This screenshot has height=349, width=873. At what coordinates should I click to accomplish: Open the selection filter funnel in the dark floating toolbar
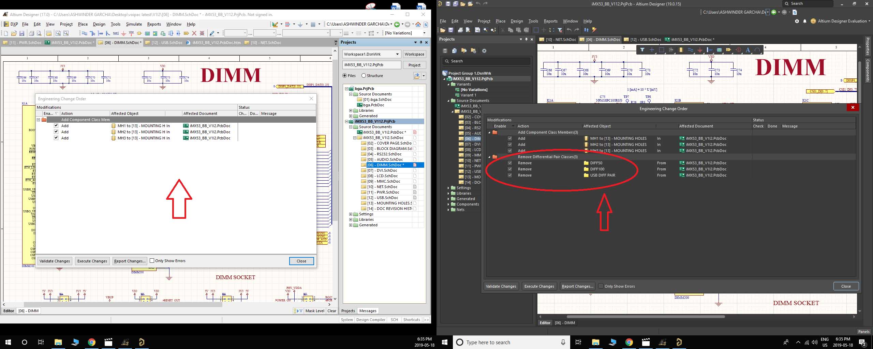(x=642, y=50)
